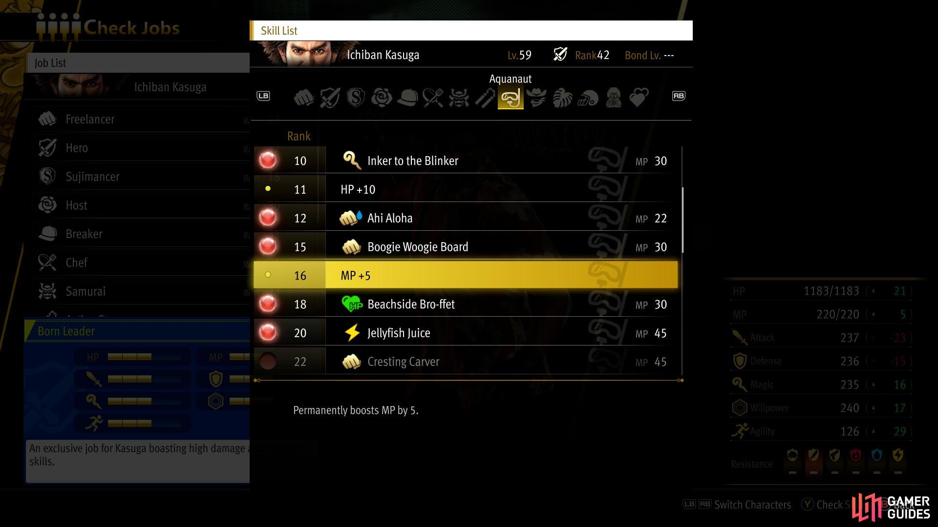
Task: Select the Host job icon tab
Action: [x=380, y=96]
